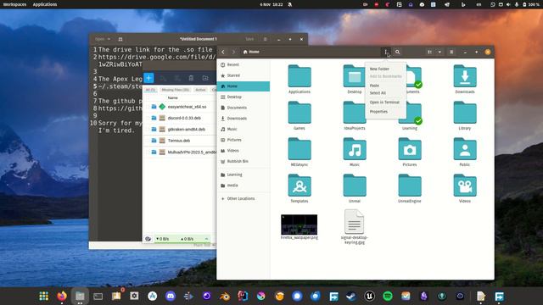
Task: Select the Videos folder in the grid
Action: [465, 186]
